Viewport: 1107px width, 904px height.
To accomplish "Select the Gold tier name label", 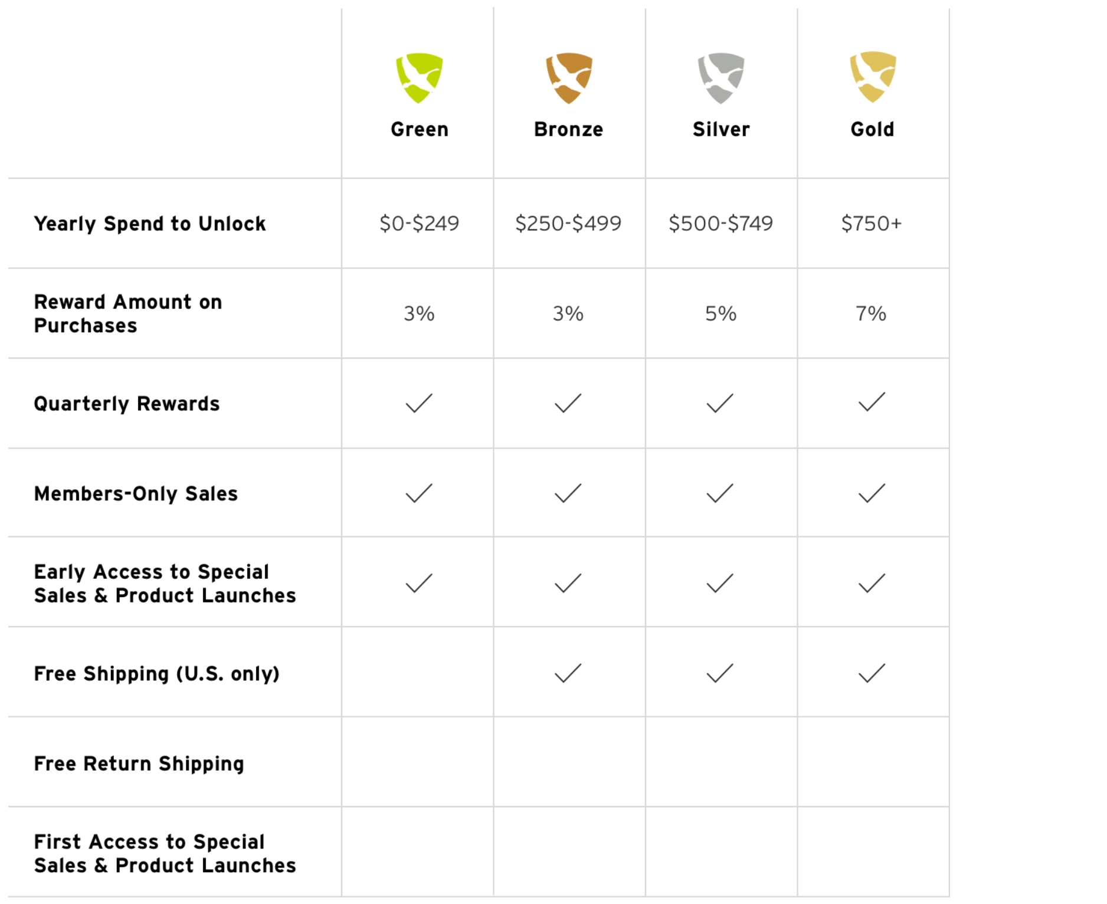I will tap(872, 129).
